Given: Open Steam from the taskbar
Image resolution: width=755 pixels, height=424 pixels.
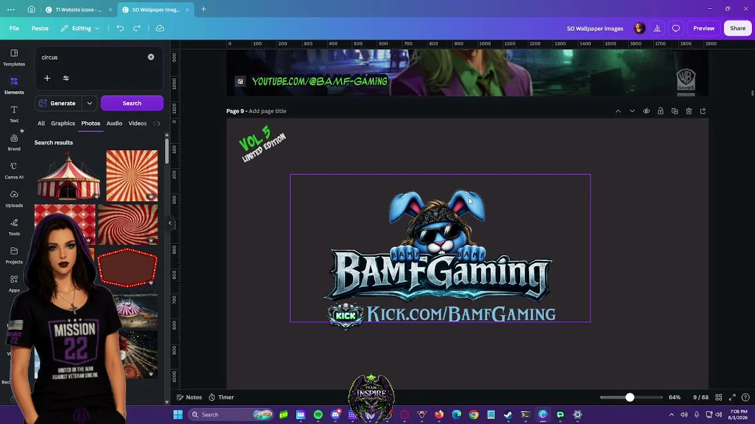Looking at the screenshot, I should 508,415.
